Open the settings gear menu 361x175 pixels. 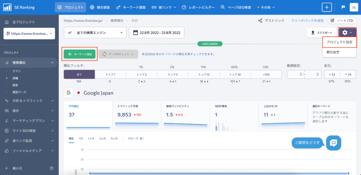[347, 33]
